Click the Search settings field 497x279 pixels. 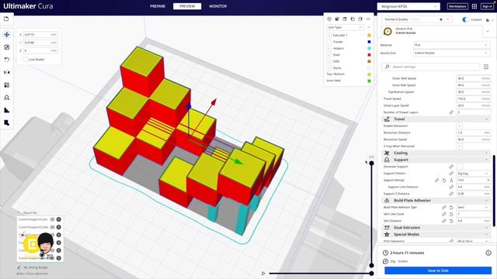pyautogui.click(x=431, y=67)
